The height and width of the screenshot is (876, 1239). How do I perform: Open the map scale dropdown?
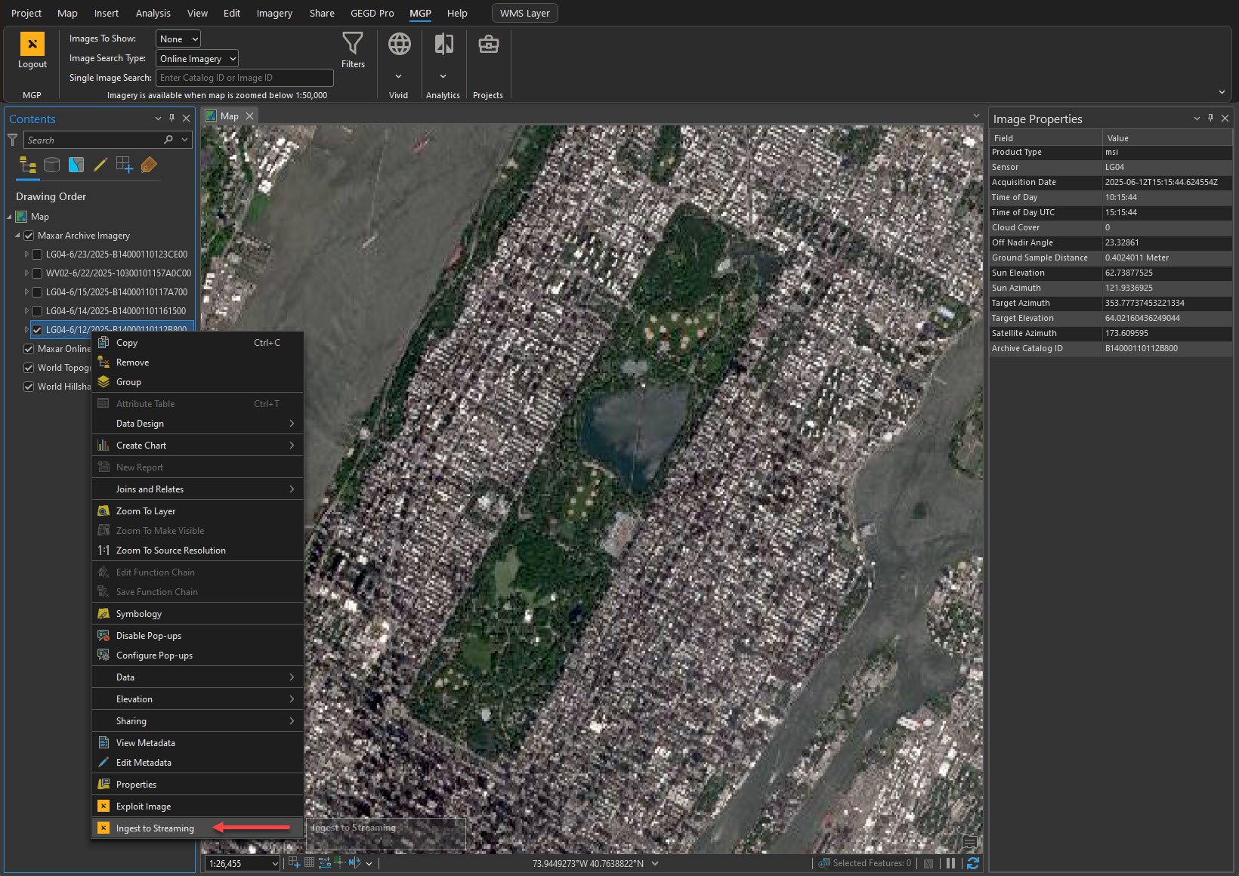[274, 863]
